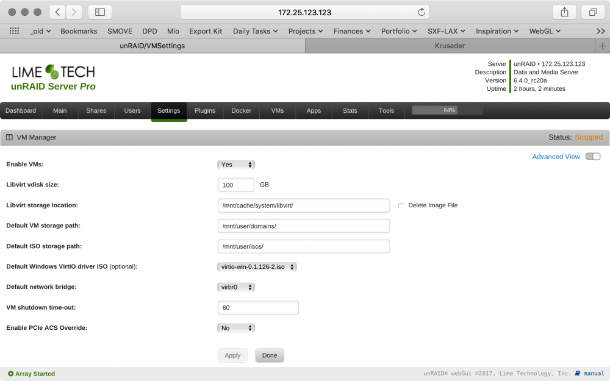Open the Safari share menu icon
Viewport: 610px width, 381px height.
coord(564,12)
